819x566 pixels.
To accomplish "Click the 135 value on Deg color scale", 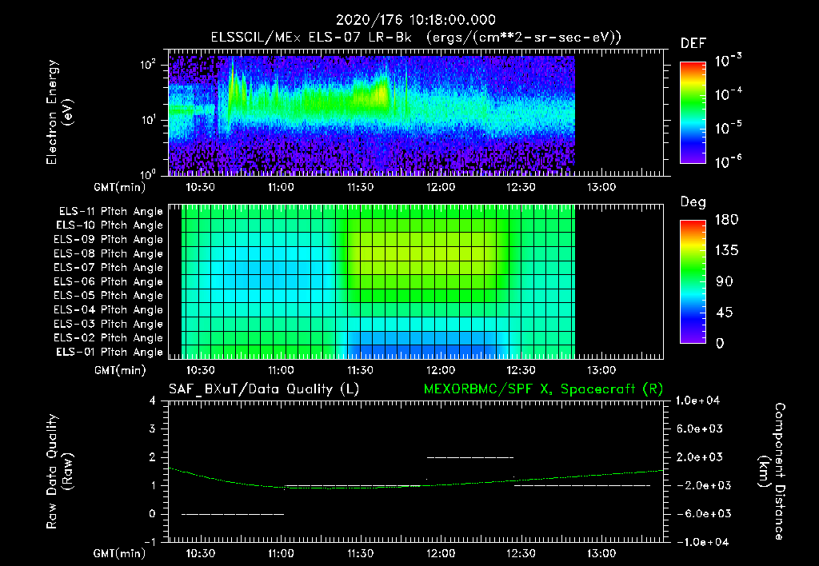I will click(x=726, y=250).
